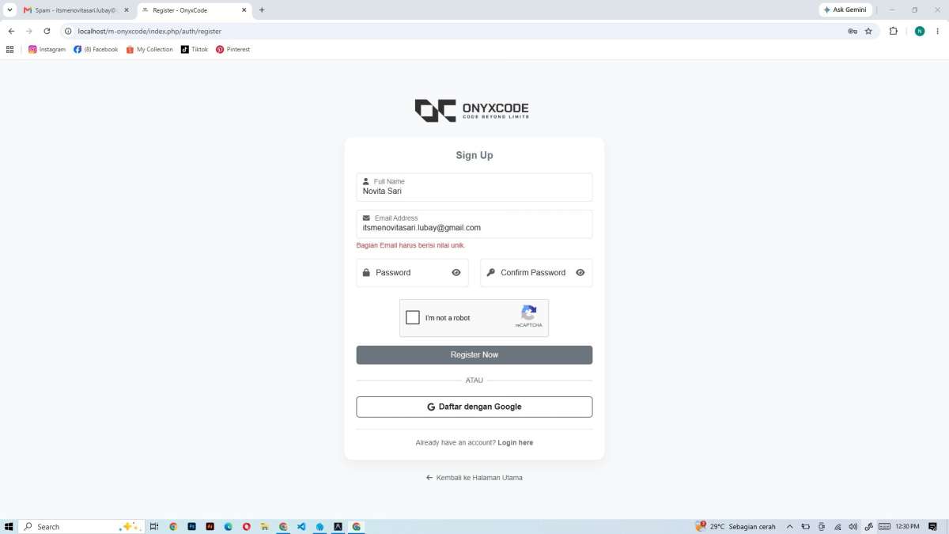Viewport: 949px width, 534px height.
Task: Show password with the Password eye icon
Action: click(x=456, y=273)
